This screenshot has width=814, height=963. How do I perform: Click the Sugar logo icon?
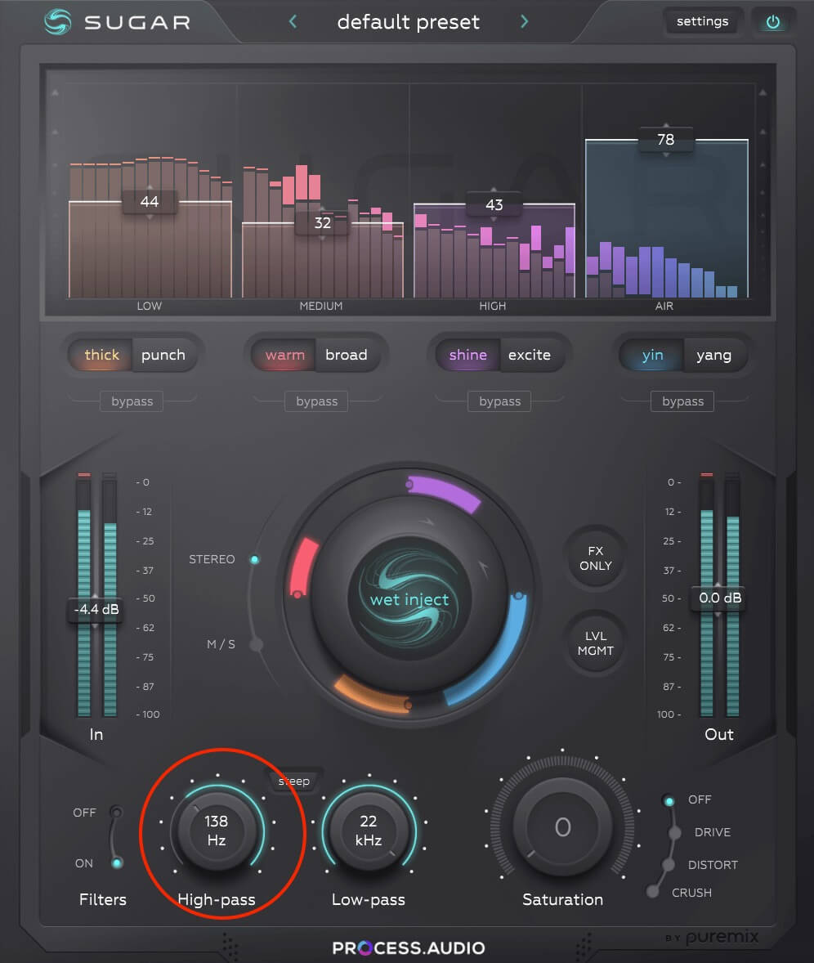click(58, 22)
